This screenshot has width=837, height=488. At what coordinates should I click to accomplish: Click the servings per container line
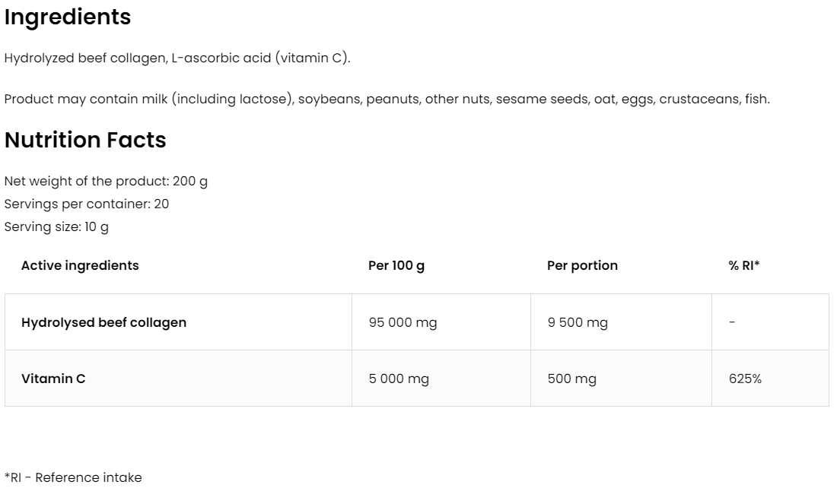point(87,204)
